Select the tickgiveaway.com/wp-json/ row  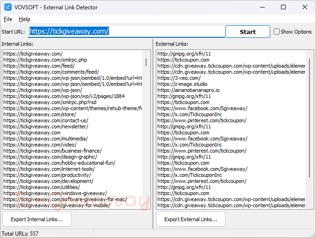pos(72,90)
